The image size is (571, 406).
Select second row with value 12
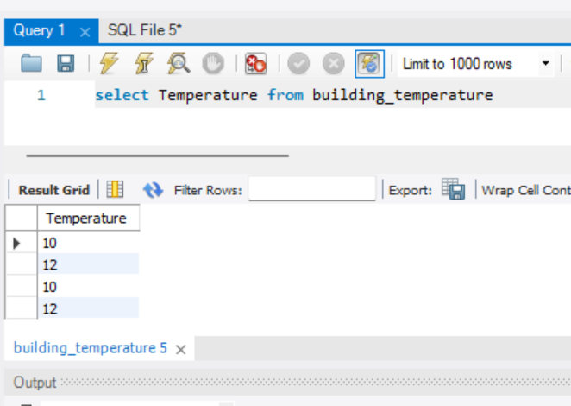(x=88, y=265)
